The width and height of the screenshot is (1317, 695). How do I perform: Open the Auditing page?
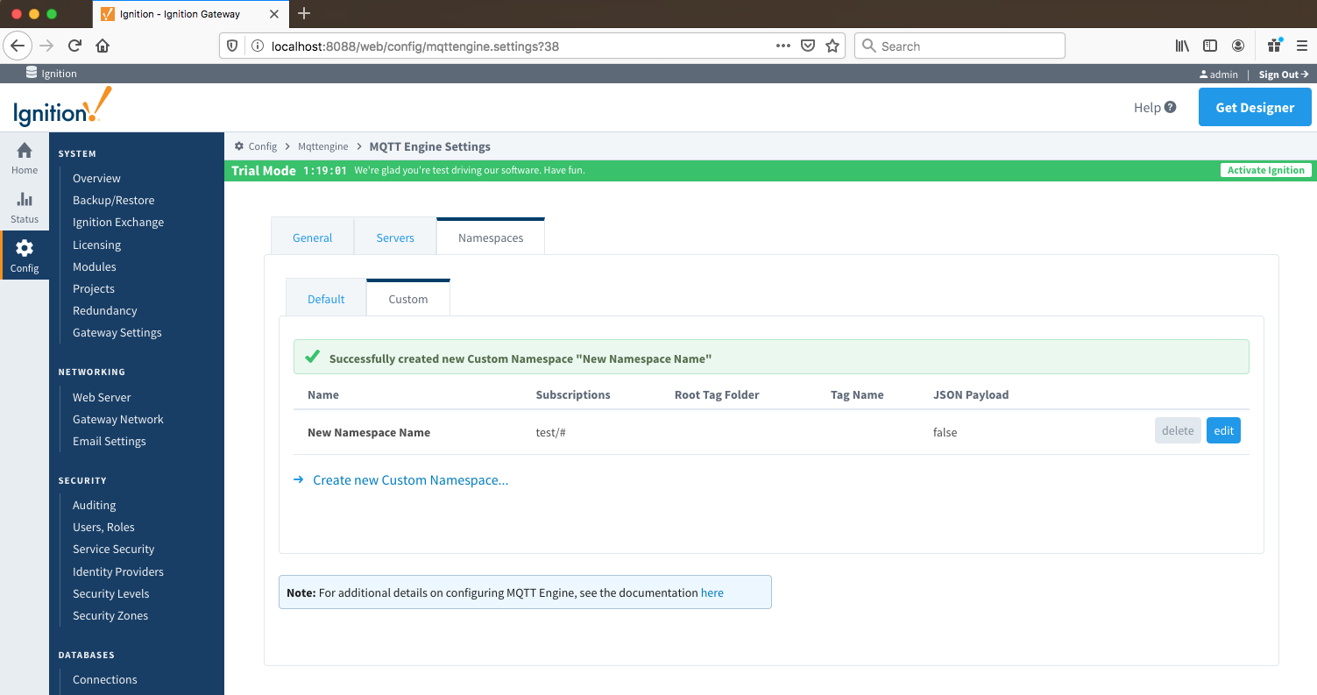click(95, 505)
